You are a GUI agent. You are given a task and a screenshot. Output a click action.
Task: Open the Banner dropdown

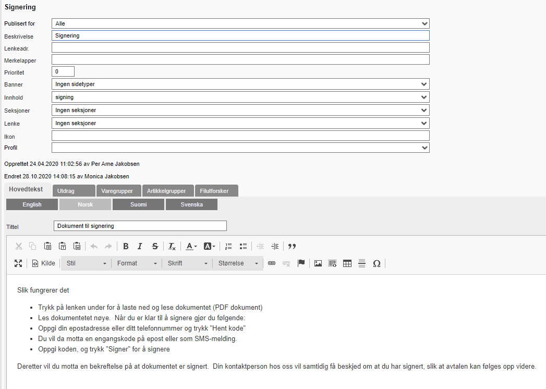[240, 84]
